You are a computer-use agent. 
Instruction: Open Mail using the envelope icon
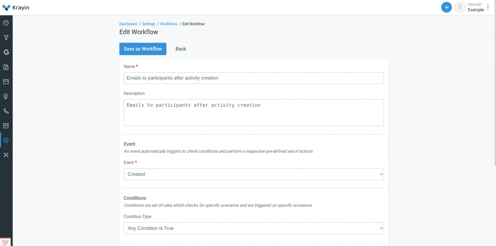tap(6, 82)
